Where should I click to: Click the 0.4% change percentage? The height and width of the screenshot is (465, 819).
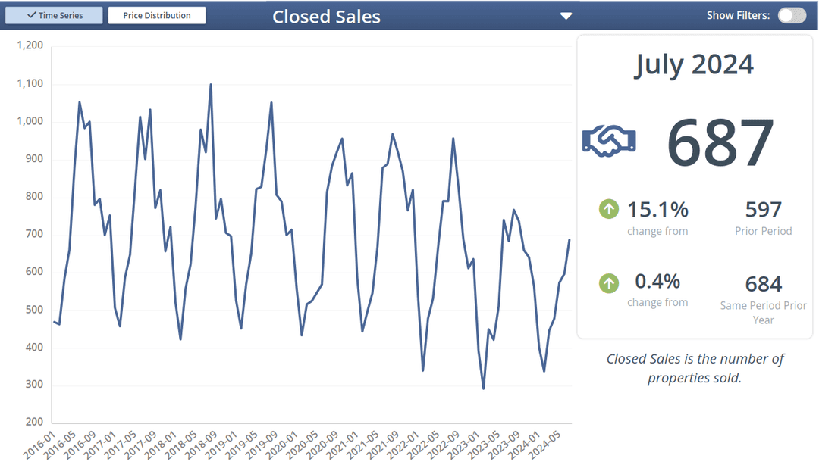657,282
